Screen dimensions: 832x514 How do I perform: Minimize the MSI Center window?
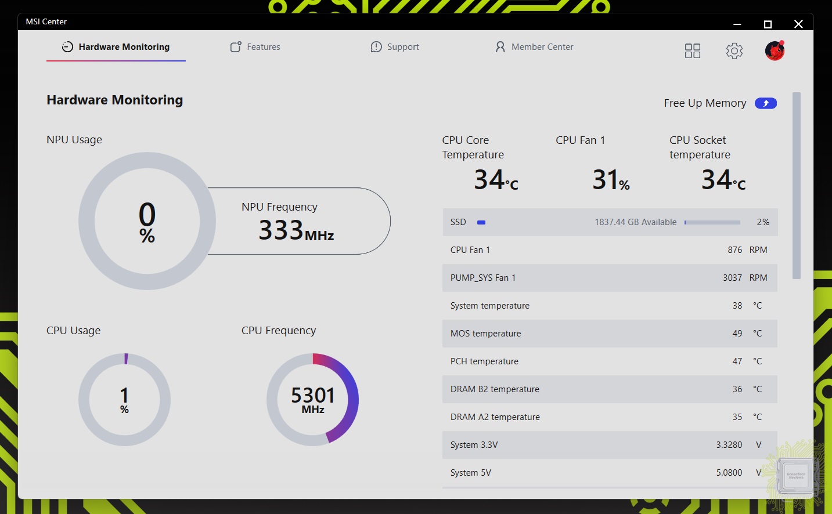[x=737, y=24]
